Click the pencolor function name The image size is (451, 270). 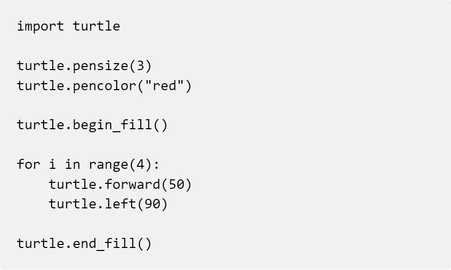click(x=104, y=86)
